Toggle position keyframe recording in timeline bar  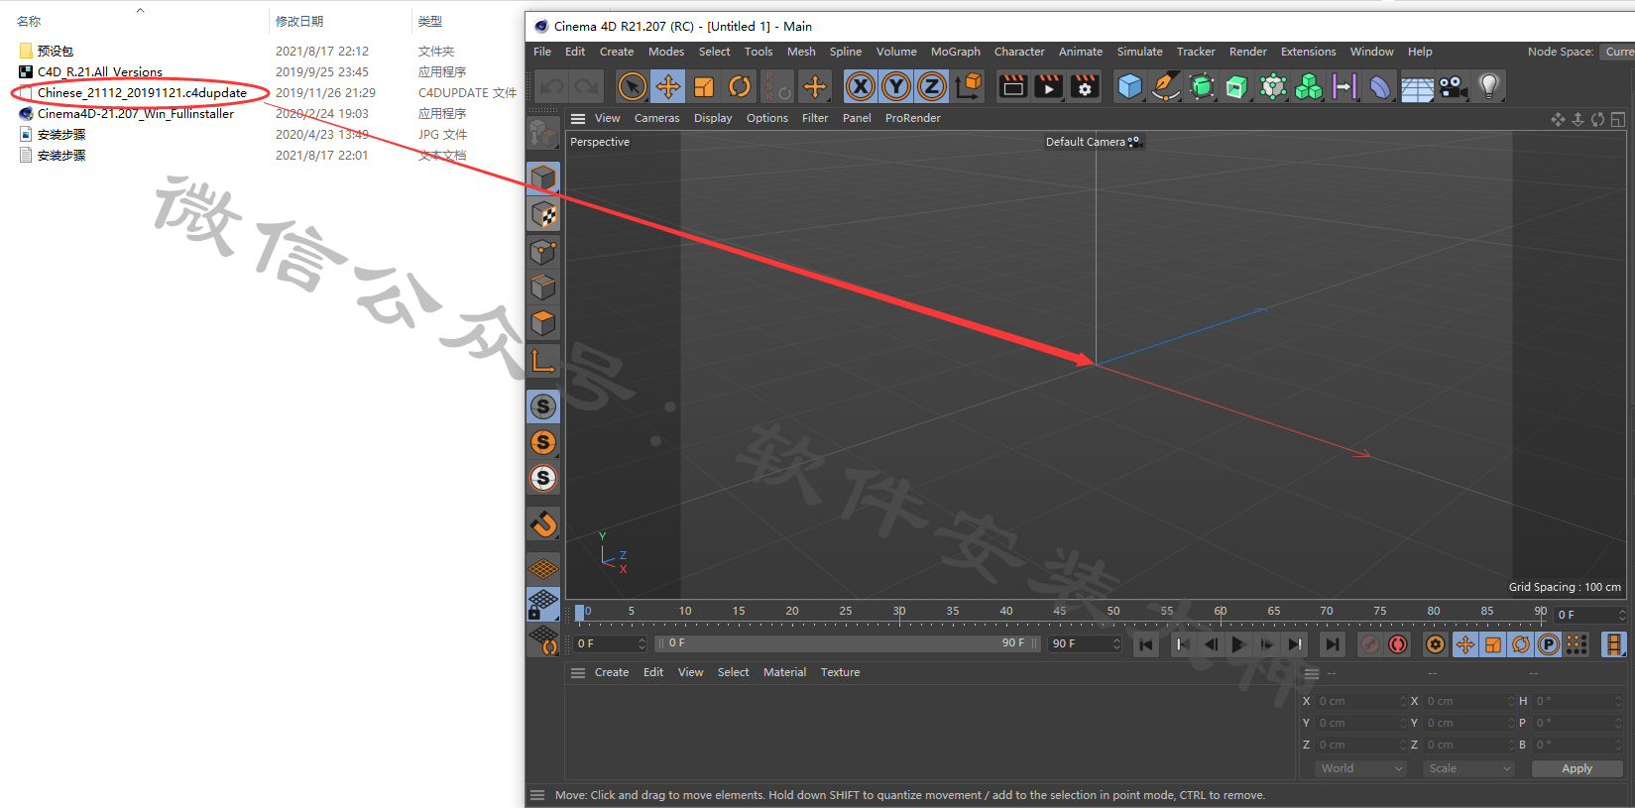pos(1464,644)
